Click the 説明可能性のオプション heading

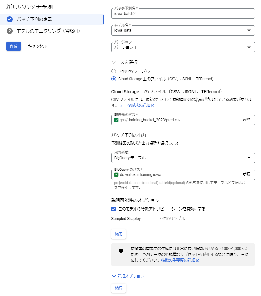(x=135, y=200)
